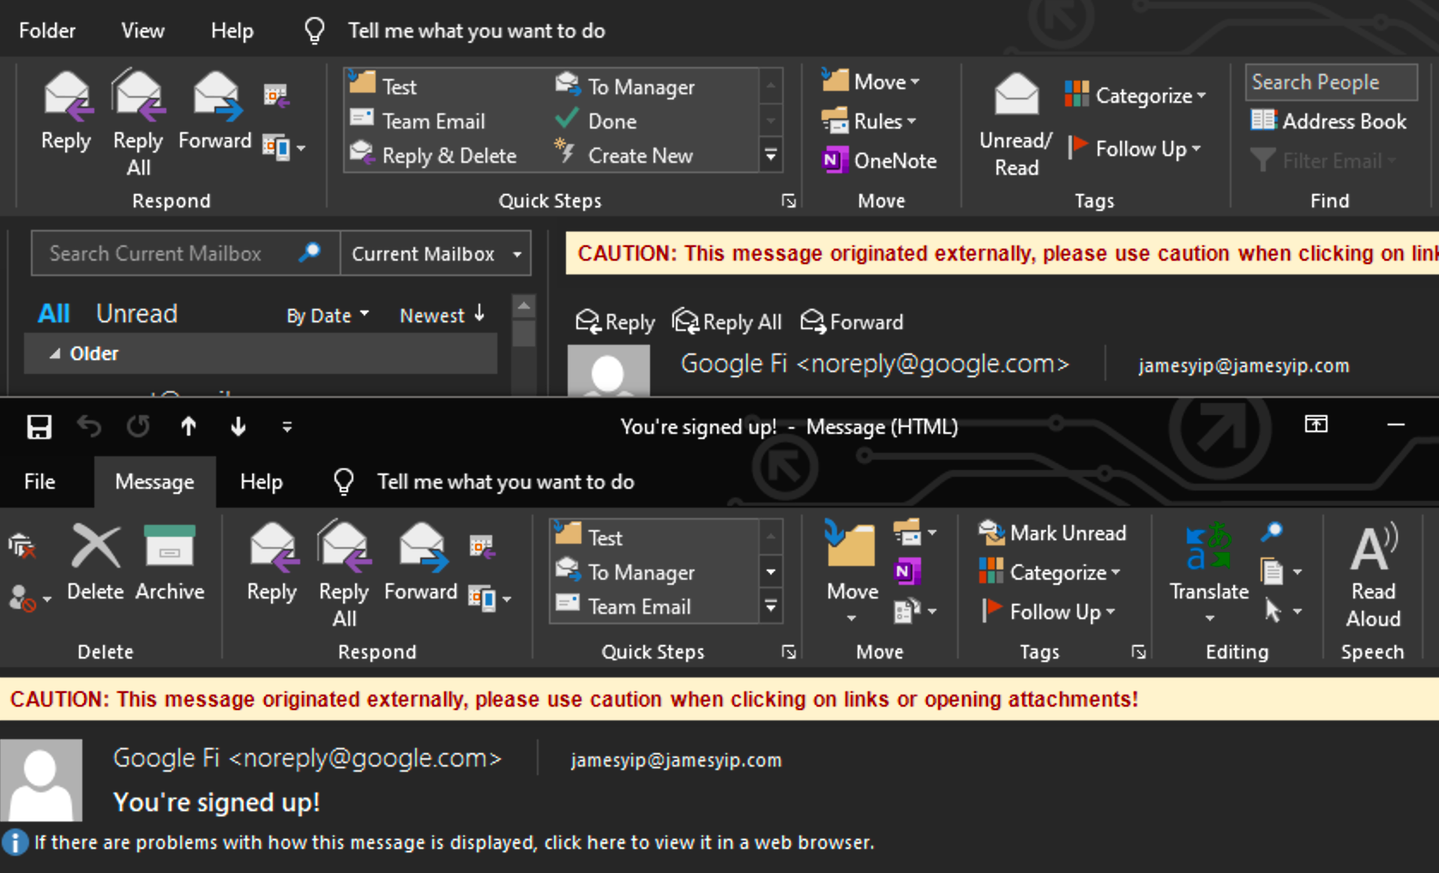Click the message list scrollbar up arrow
This screenshot has height=873, width=1439.
tap(524, 306)
